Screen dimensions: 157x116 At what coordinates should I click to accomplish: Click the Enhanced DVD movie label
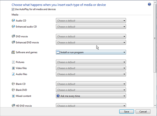pyautogui.click(x=27, y=43)
